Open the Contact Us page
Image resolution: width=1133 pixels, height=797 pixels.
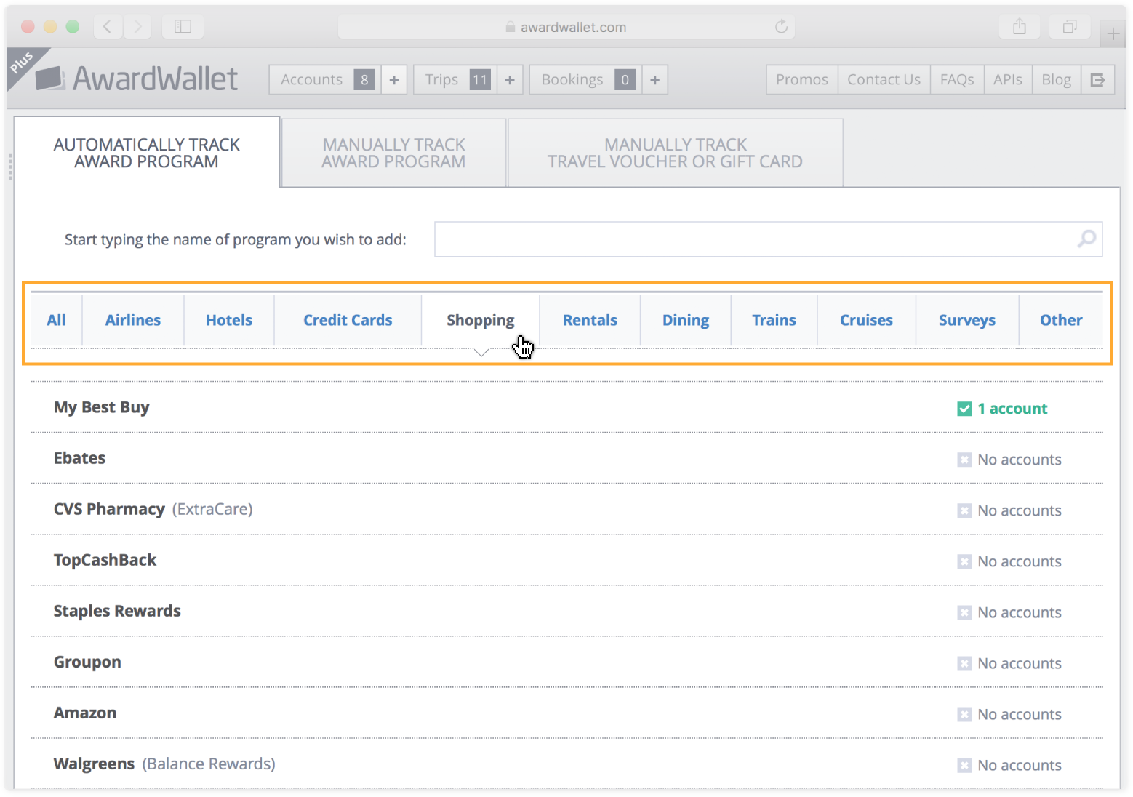[x=884, y=79]
